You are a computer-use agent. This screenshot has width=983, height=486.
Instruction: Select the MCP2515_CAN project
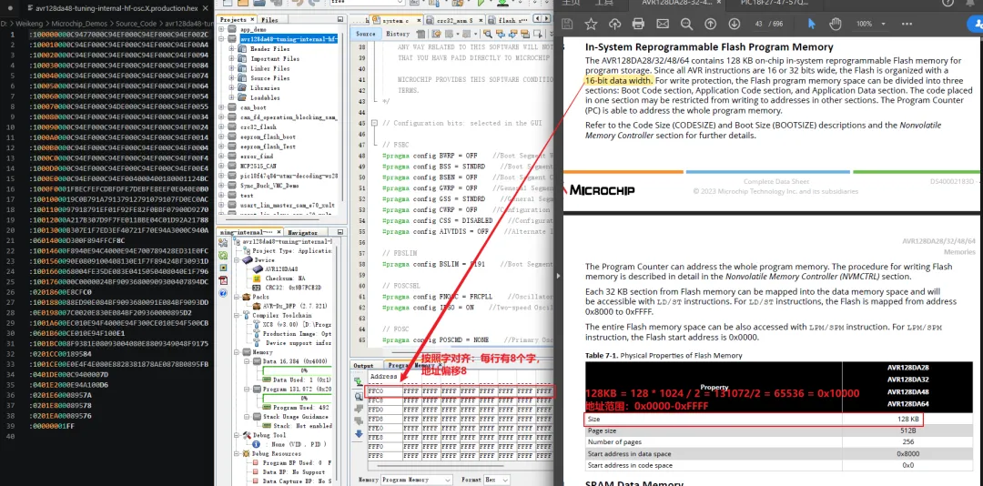coord(258,167)
